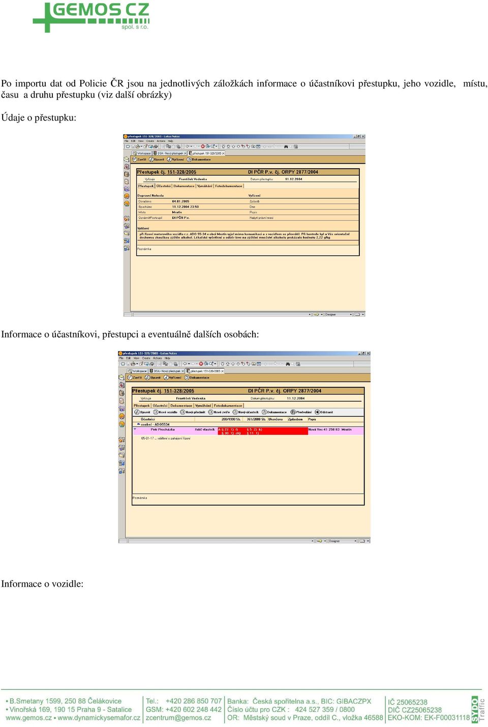Click 'František Vodenka' value in upper screenshot

193,179
